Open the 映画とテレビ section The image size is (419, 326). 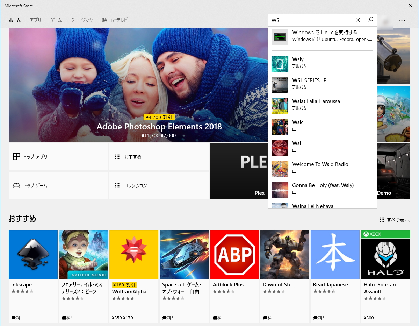(115, 20)
